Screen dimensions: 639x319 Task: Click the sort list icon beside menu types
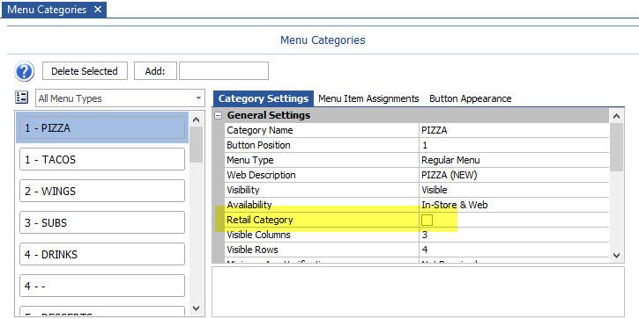[22, 98]
